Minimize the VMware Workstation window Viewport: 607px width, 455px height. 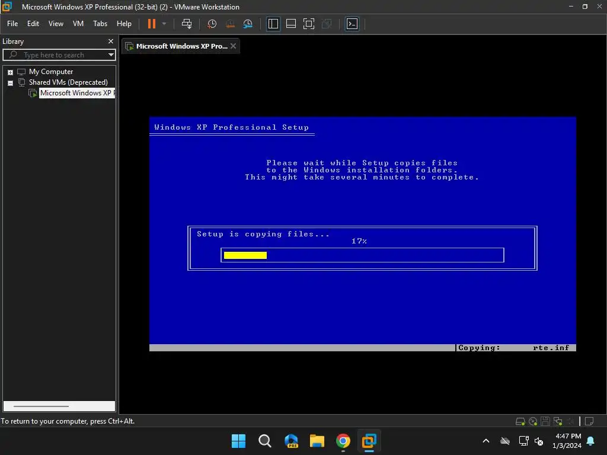(571, 7)
